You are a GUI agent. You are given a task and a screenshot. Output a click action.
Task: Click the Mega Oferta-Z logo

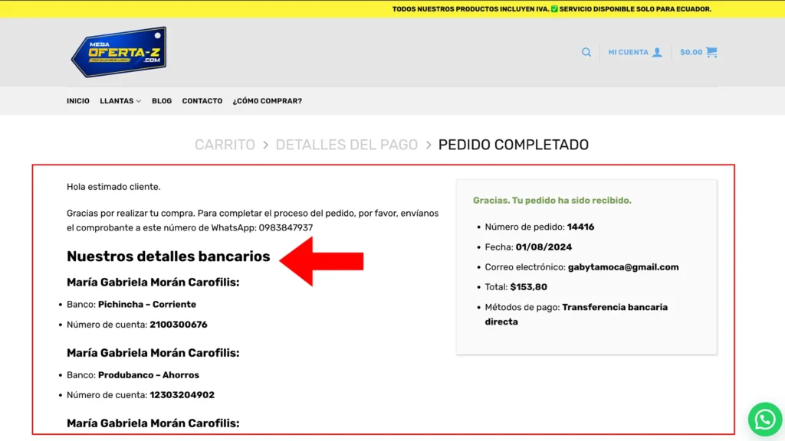[119, 52]
